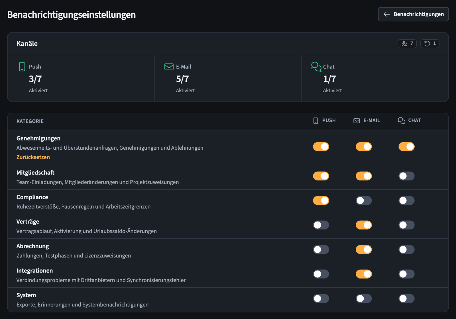The image size is (456, 319).
Task: Disable Push for Genehmigungen
Action: [321, 147]
